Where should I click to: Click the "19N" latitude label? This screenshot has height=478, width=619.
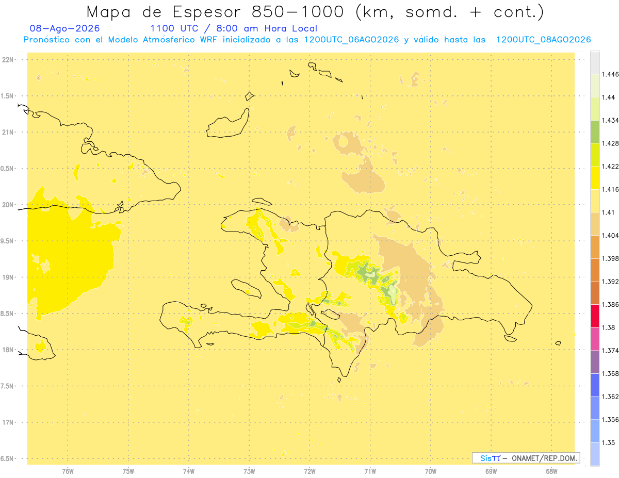coord(8,277)
